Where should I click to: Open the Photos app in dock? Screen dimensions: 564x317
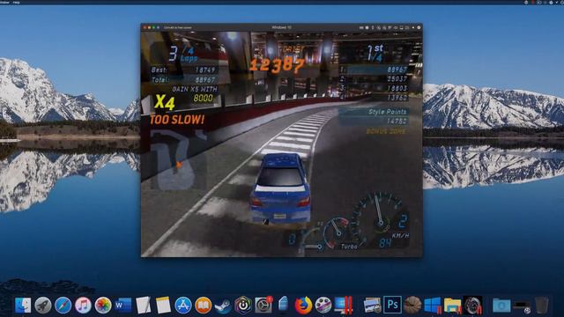pyautogui.click(x=103, y=306)
